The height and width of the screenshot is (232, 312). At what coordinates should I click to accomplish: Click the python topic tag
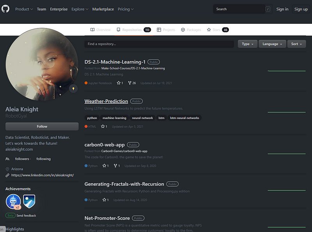[92, 118]
